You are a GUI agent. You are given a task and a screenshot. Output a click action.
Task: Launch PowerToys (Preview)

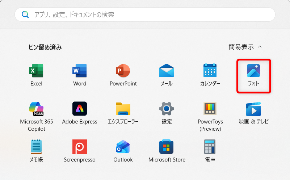click(x=210, y=117)
